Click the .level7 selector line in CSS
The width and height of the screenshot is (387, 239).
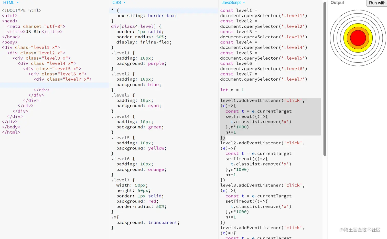123,180
